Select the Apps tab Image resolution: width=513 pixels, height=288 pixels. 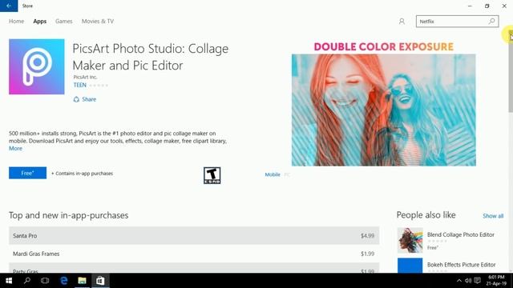(x=39, y=22)
